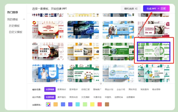Select the highlighted green semicircle-chart template
The width and height of the screenshot is (178, 112).
pos(154,51)
